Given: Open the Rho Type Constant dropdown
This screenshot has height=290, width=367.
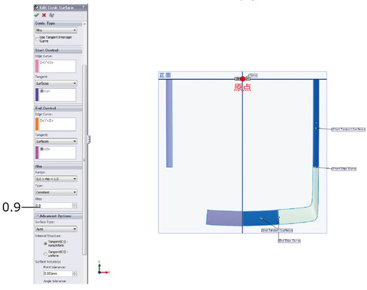Looking at the screenshot, I should tap(56, 192).
